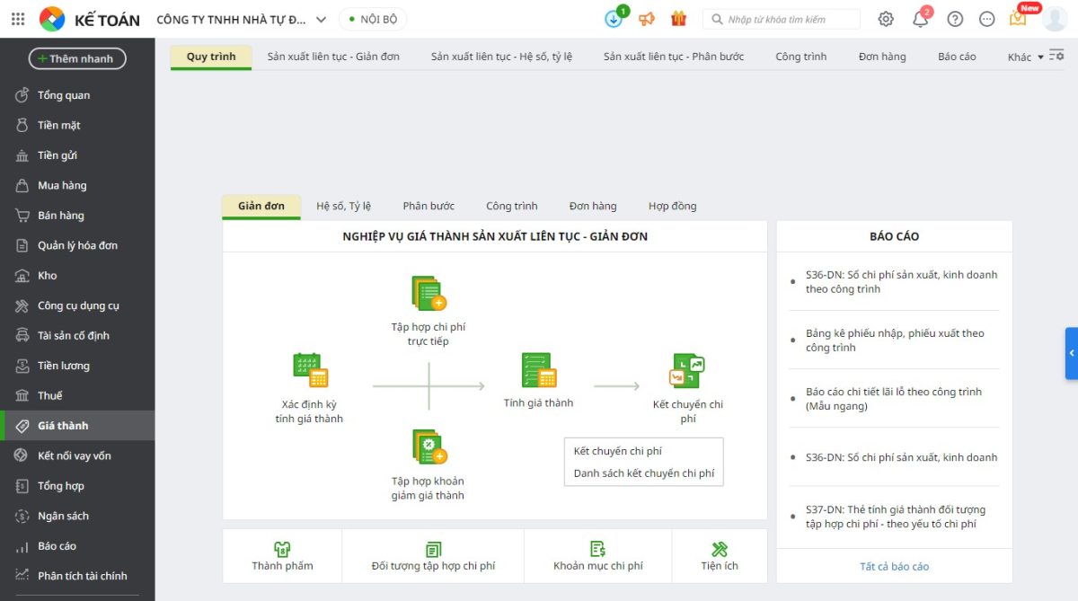Expand the right side panel arrow
Screen dimensions: 1078x601
tap(1071, 353)
